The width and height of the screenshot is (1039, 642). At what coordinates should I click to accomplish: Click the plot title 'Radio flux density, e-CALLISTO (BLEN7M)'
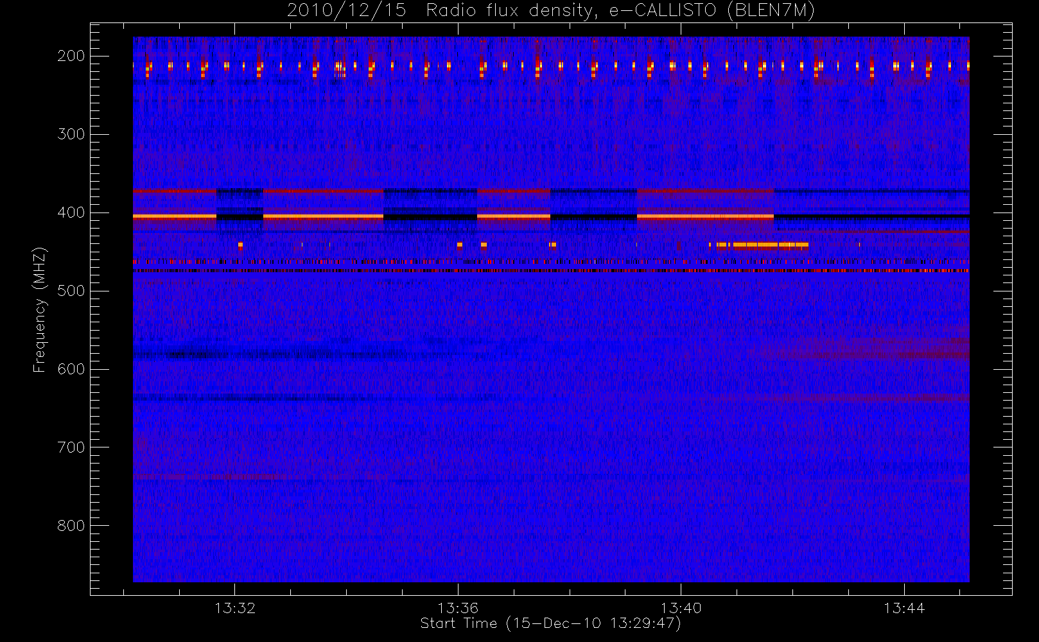[620, 11]
